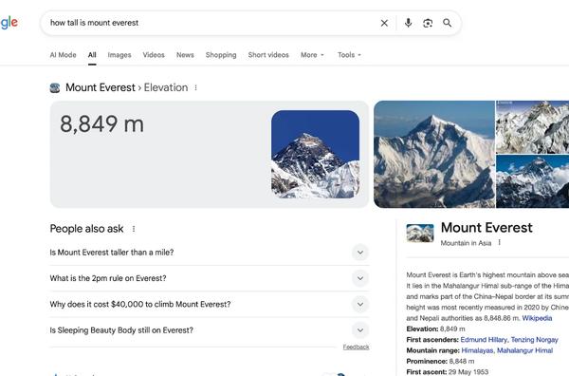Open the Edmund Hillary link
This screenshot has height=376, width=569.
click(x=484, y=340)
